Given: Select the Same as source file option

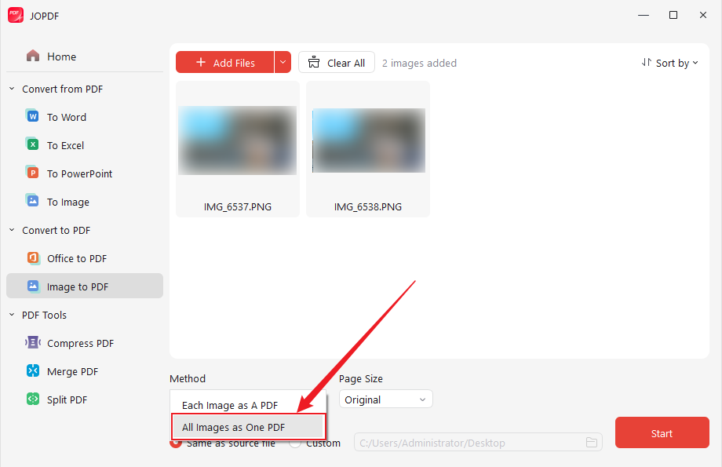Looking at the screenshot, I should pos(176,442).
